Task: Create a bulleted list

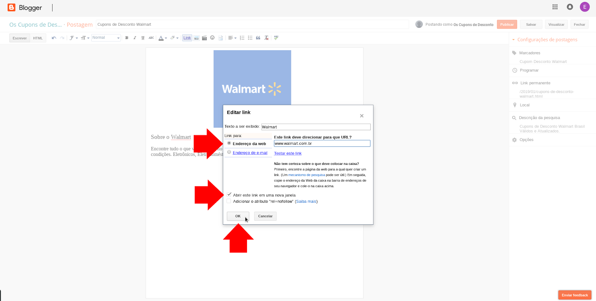Action: pos(250,38)
